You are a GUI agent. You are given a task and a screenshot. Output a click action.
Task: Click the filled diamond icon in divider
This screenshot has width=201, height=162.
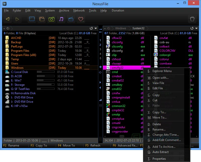coord(100,67)
